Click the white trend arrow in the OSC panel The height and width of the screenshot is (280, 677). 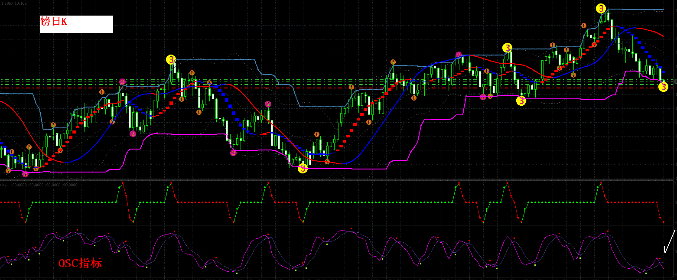(x=669, y=241)
